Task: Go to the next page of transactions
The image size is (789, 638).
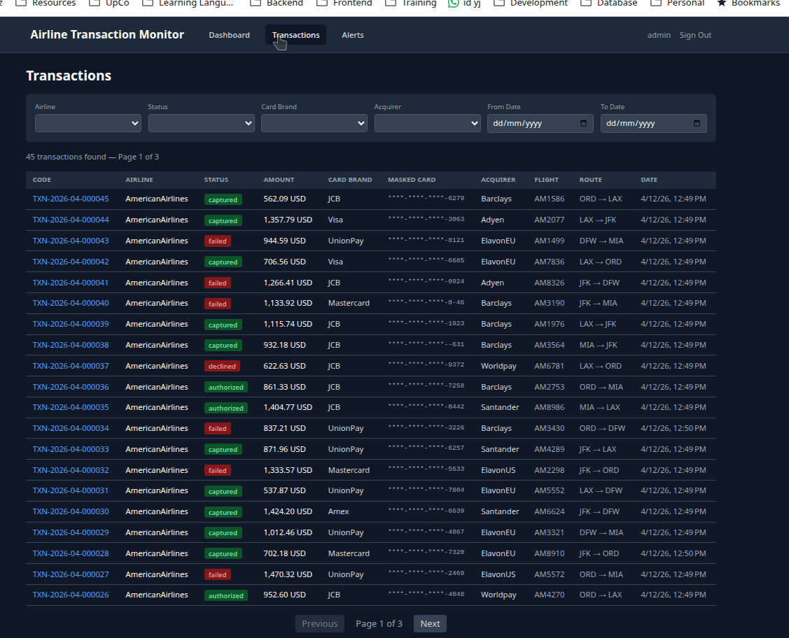Action: pos(430,623)
